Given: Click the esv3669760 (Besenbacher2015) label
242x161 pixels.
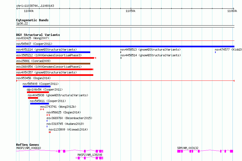Looking at the screenshot, I should pyautogui.click(x=69, y=118).
